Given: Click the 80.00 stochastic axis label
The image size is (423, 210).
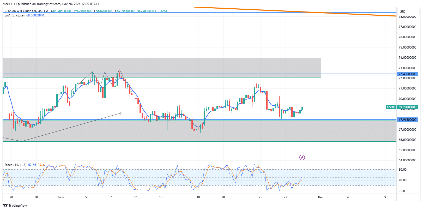Looking at the screenshot, I should 403,170.
